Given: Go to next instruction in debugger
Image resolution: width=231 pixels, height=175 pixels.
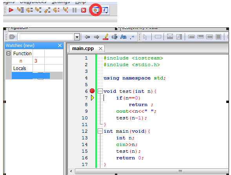Looking at the screenshot, I should tap(56, 10).
